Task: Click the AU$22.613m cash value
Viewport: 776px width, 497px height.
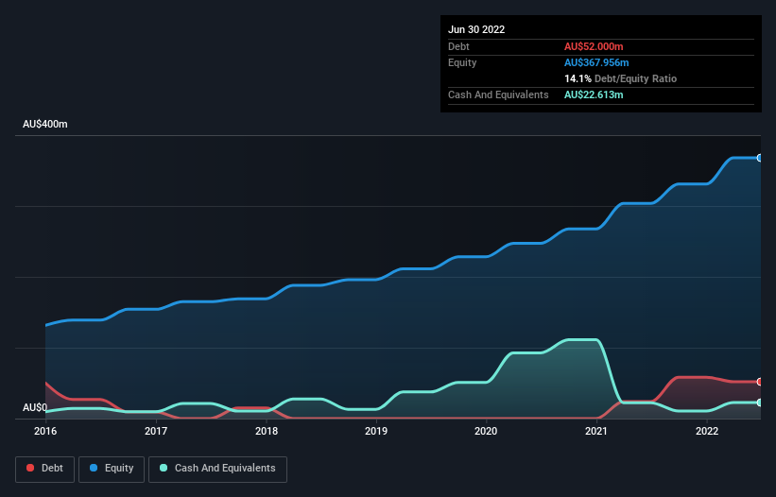Action: coord(594,94)
